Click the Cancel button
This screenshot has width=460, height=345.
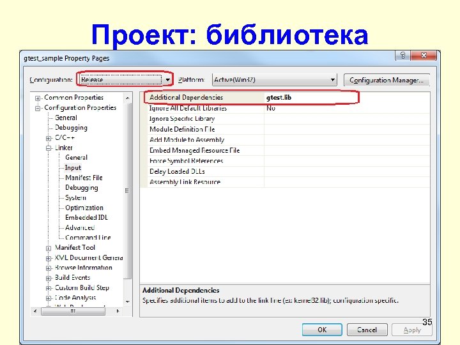367,330
